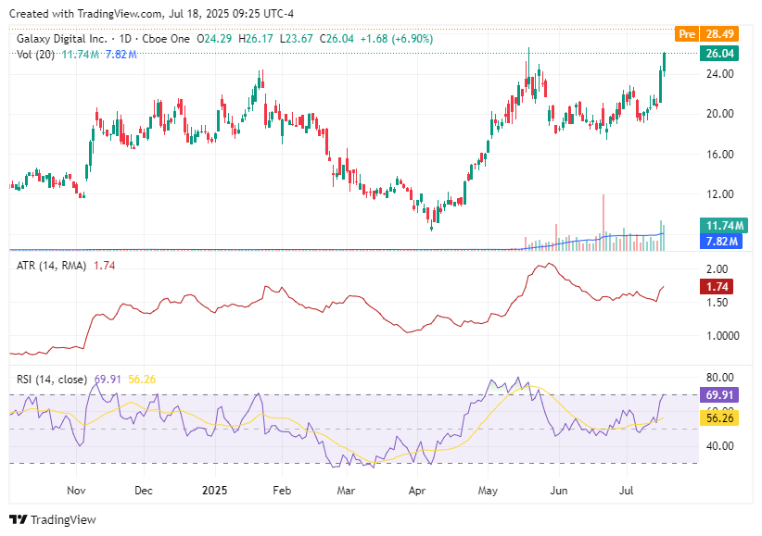Click the 24.00 price axis label
762x536 pixels.
[x=719, y=74]
